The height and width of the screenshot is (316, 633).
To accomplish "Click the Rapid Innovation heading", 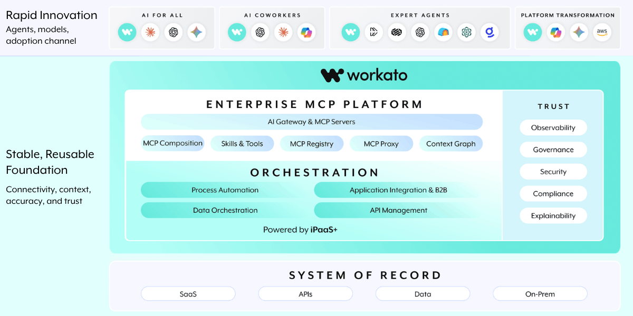I will pos(52,15).
